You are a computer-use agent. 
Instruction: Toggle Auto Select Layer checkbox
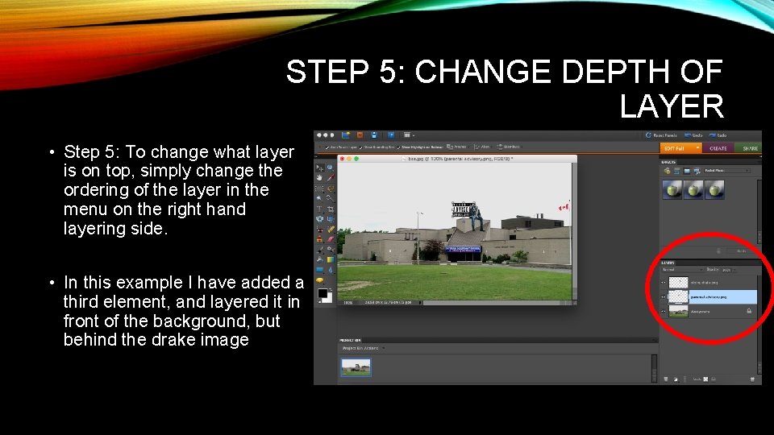click(x=327, y=147)
